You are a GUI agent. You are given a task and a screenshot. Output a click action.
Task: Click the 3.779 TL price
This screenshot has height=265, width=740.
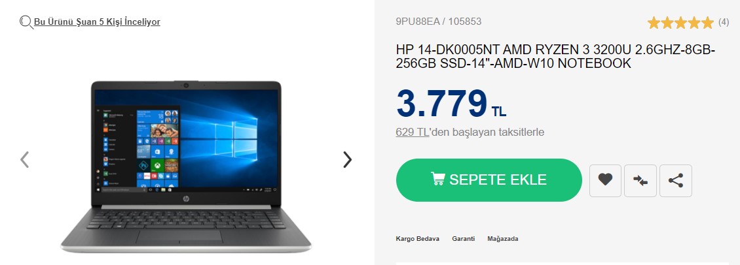point(451,104)
